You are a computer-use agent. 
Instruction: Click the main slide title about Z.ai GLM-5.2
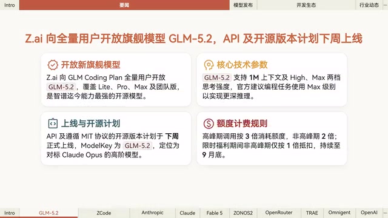coord(194,39)
